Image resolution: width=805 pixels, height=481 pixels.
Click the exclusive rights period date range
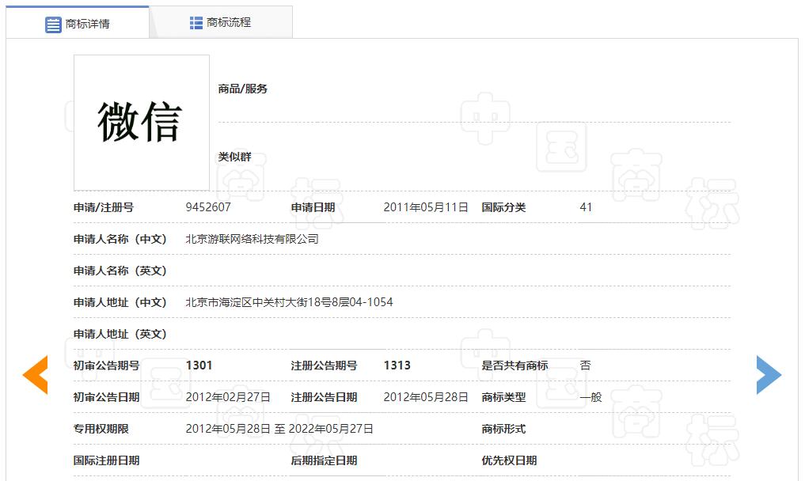click(279, 429)
